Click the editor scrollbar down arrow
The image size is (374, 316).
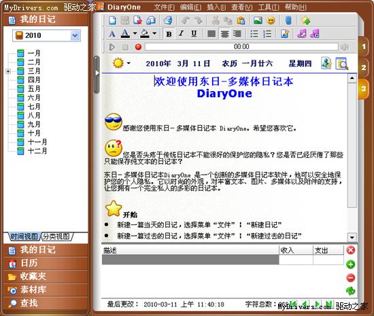coord(352,237)
